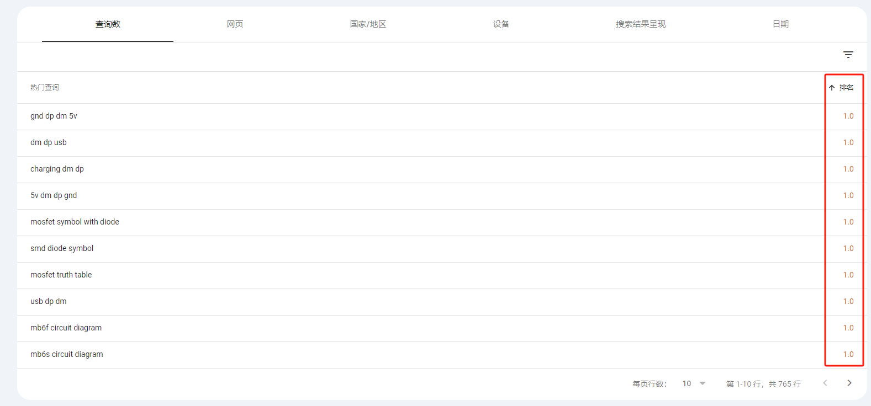
Task: Click rank value in 'mb6f circuit diagram' row
Action: tap(848, 328)
